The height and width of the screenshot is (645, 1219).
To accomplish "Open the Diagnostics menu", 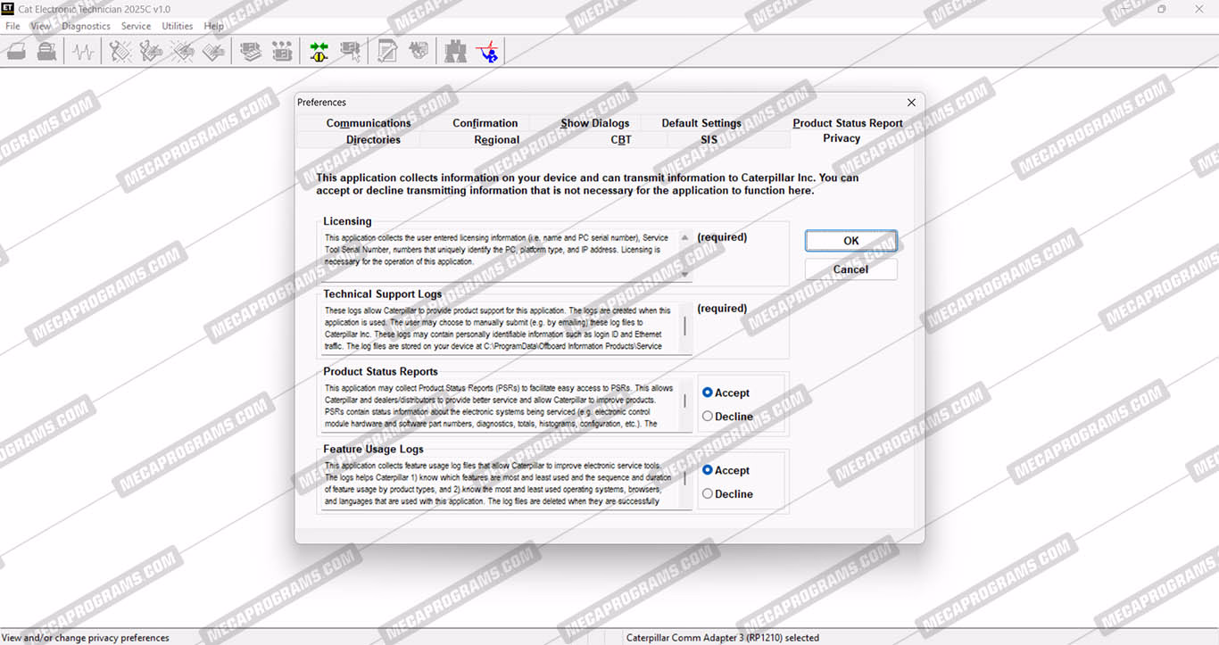I will pyautogui.click(x=86, y=26).
